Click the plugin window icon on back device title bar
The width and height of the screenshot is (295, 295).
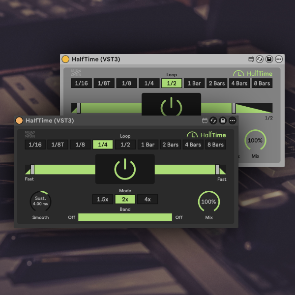(251, 59)
